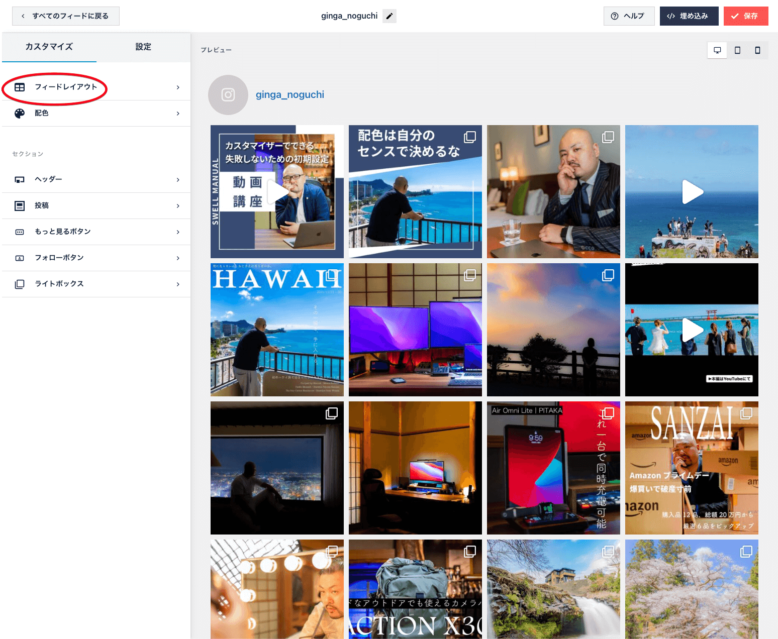Click the フォローボタン icon

pyautogui.click(x=20, y=258)
